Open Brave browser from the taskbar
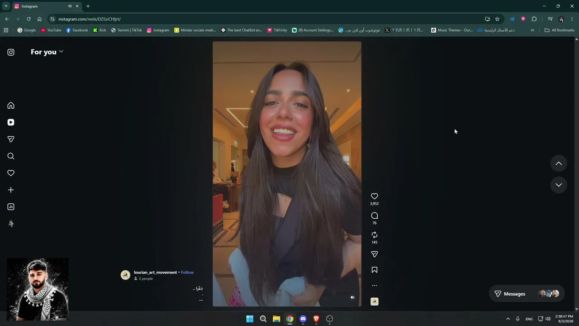Viewport: 579px width, 326px height. pos(316,319)
